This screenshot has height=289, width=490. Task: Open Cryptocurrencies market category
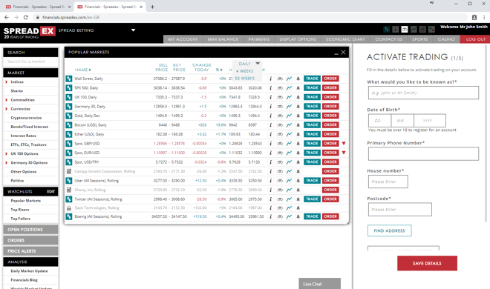click(26, 118)
